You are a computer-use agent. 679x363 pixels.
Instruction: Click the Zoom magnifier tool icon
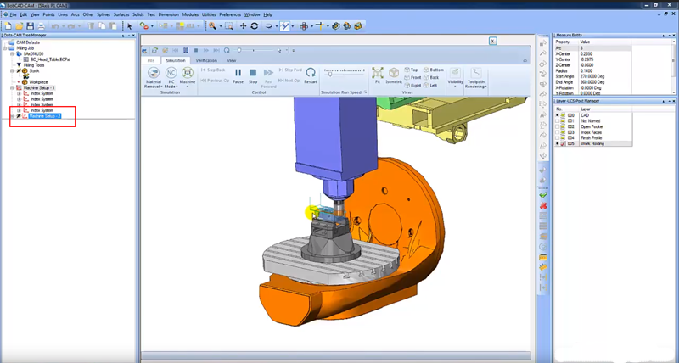click(212, 26)
